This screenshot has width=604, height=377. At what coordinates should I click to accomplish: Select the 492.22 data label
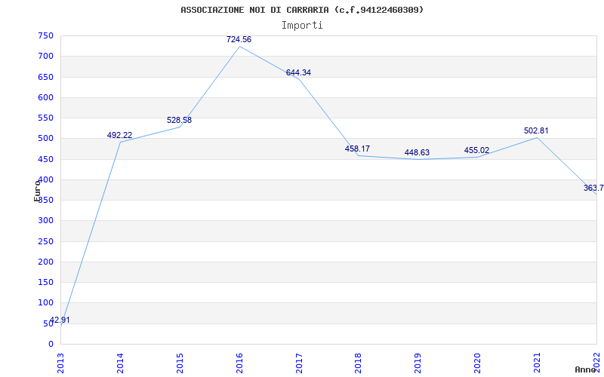point(119,135)
